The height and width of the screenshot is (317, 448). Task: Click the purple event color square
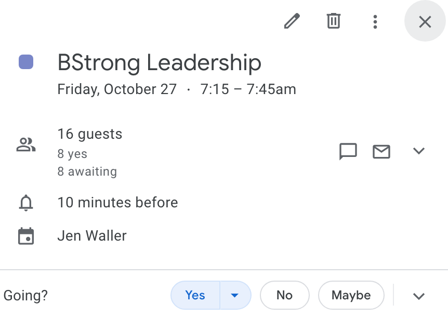pyautogui.click(x=26, y=62)
